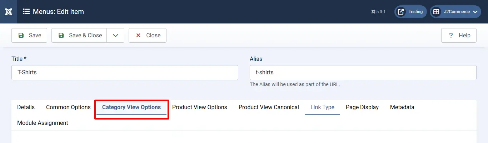The height and width of the screenshot is (143, 488).
Task: Open the Common Options tab
Action: pyautogui.click(x=68, y=107)
